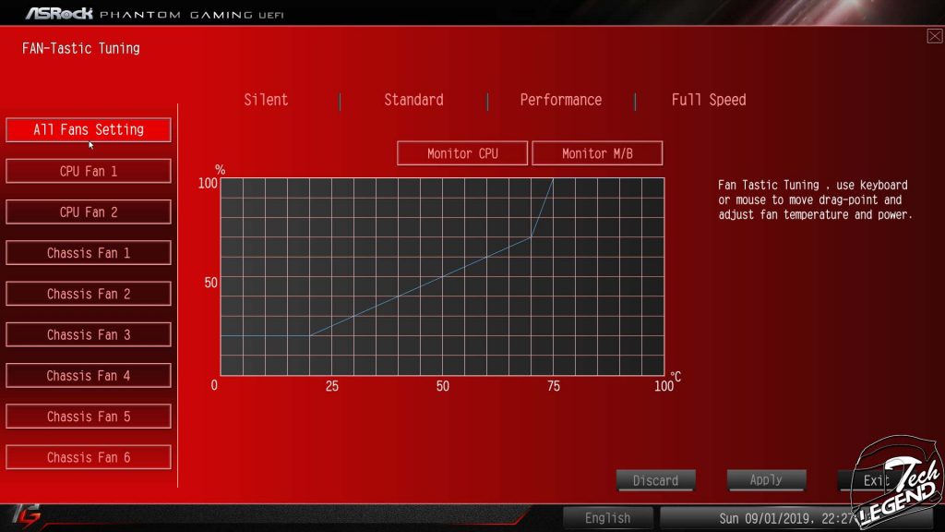The height and width of the screenshot is (532, 945).
Task: Select Chassis Fan 5
Action: click(x=89, y=417)
